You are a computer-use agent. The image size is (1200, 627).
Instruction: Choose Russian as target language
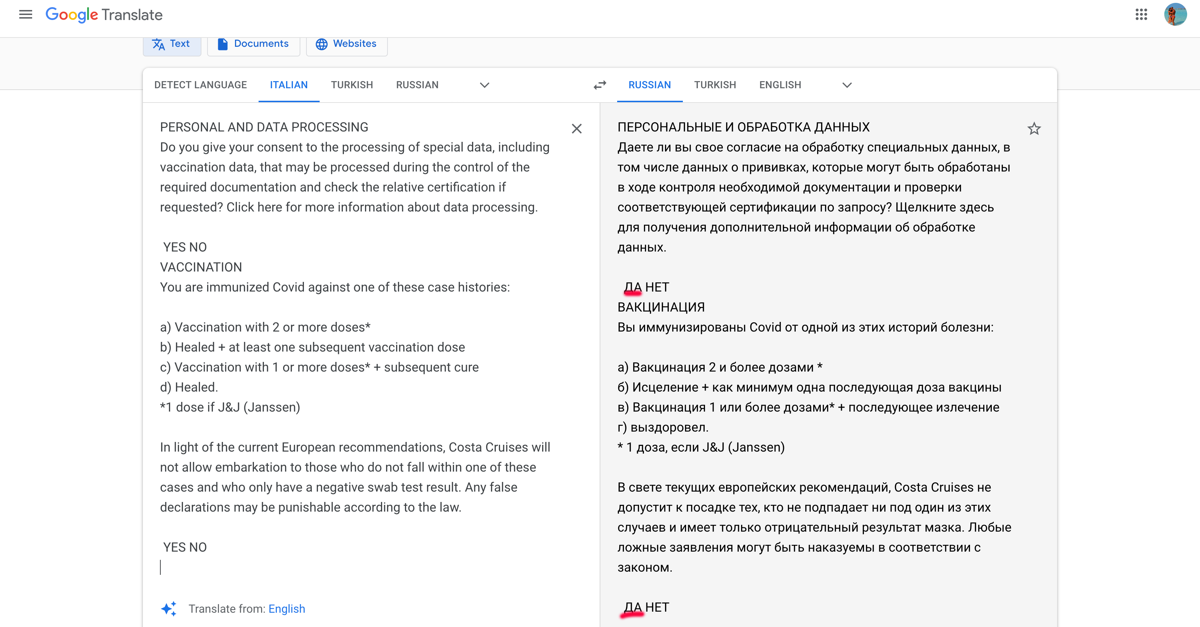(649, 85)
